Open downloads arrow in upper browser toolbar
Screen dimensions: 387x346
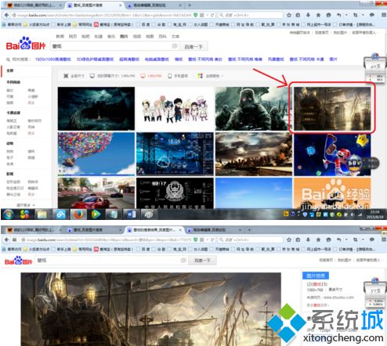308,15
